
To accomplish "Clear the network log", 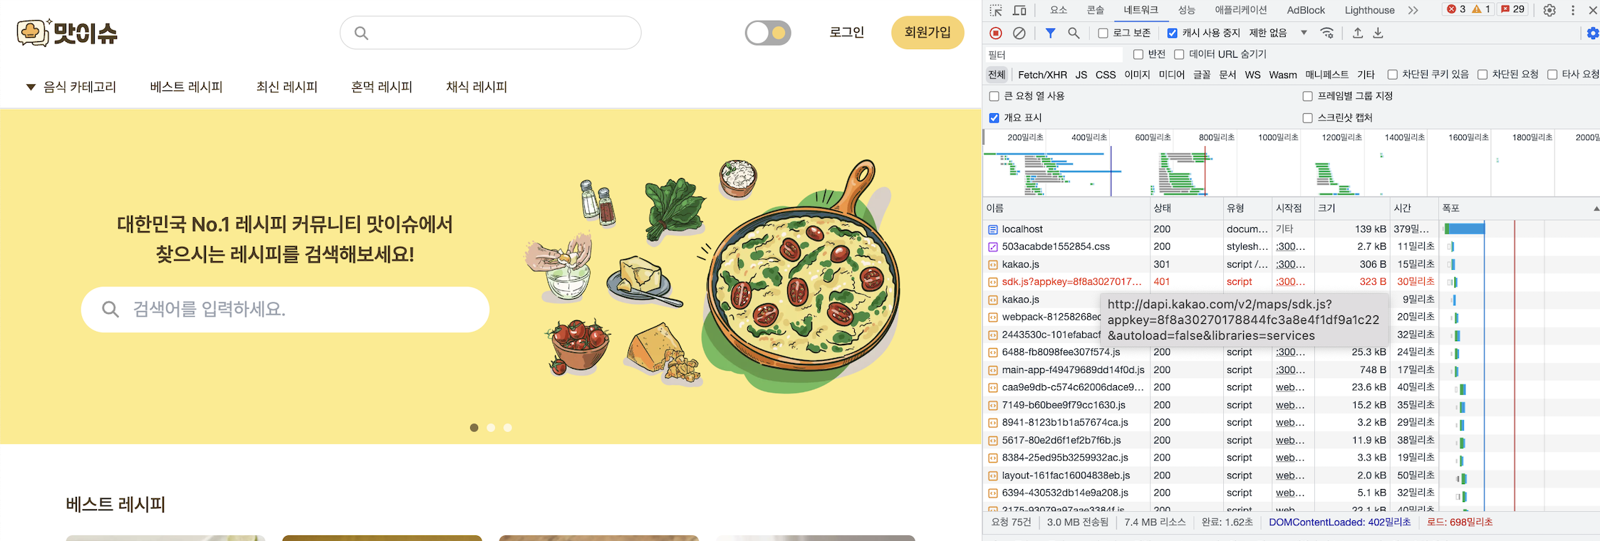I will 1019,33.
